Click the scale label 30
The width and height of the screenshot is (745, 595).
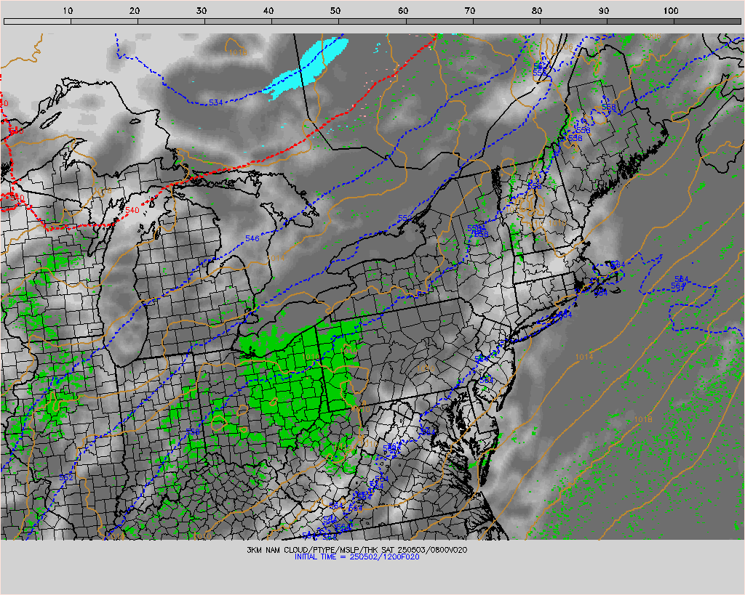point(202,10)
